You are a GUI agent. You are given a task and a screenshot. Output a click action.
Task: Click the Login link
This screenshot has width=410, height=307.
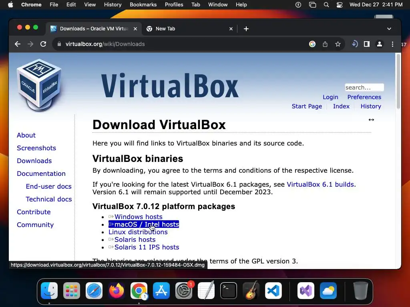330,97
